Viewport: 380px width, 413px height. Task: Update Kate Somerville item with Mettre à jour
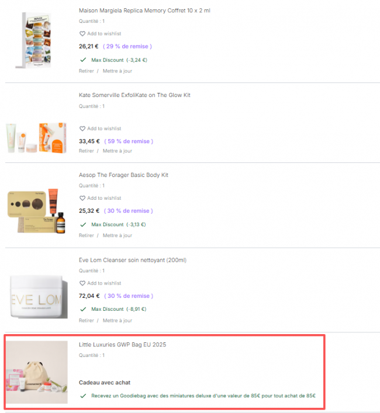pos(118,151)
